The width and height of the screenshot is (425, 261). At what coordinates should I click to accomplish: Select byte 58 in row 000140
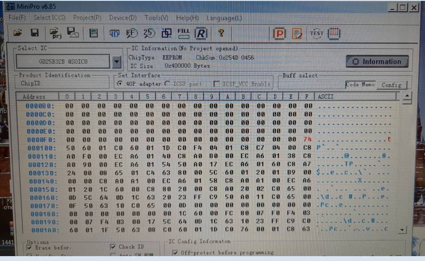[x=213, y=181]
